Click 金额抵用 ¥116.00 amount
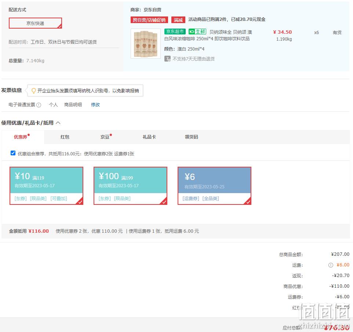The height and width of the screenshot is (332, 353). (39, 231)
